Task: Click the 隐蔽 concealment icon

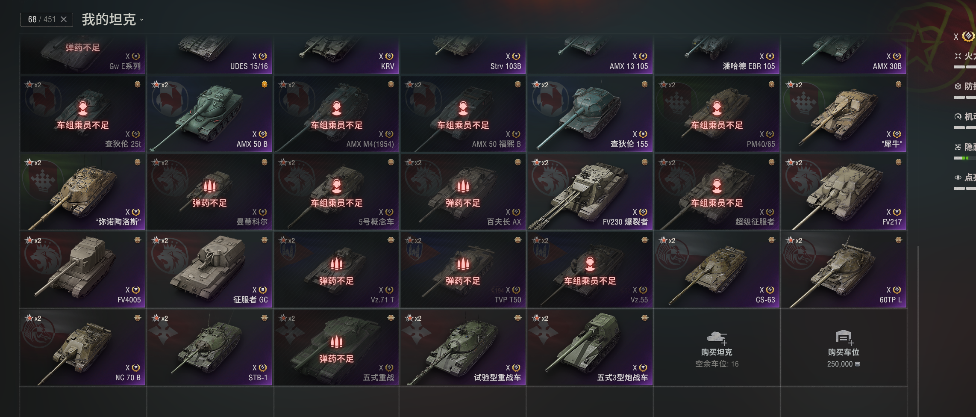Action: pos(958,147)
